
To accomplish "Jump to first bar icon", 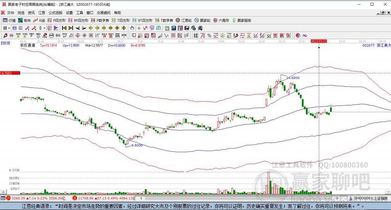I will click(64, 28).
